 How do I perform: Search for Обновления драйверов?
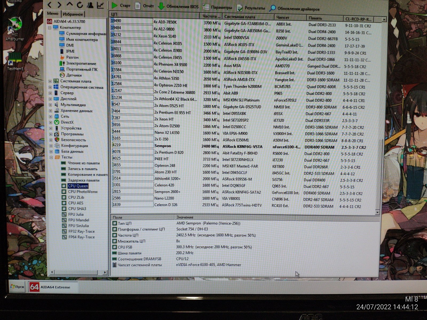click(x=294, y=9)
